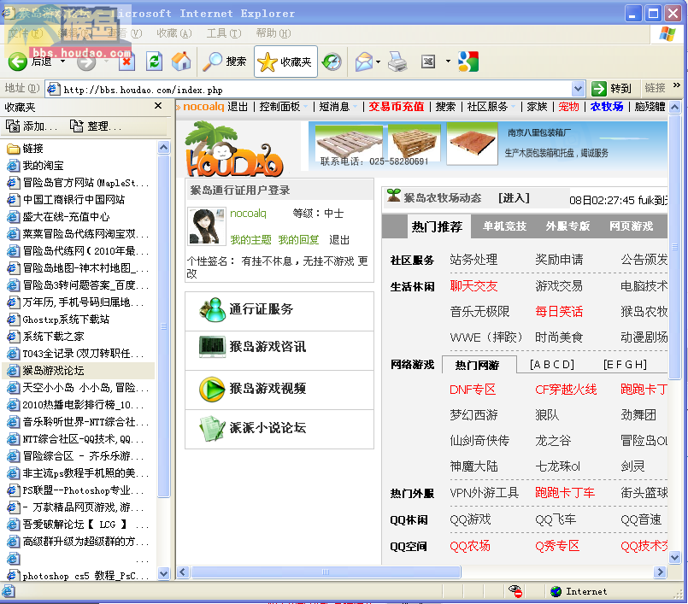Click the Edit page toolbar icon
Viewport: 688px width, 604px height.
click(x=428, y=62)
